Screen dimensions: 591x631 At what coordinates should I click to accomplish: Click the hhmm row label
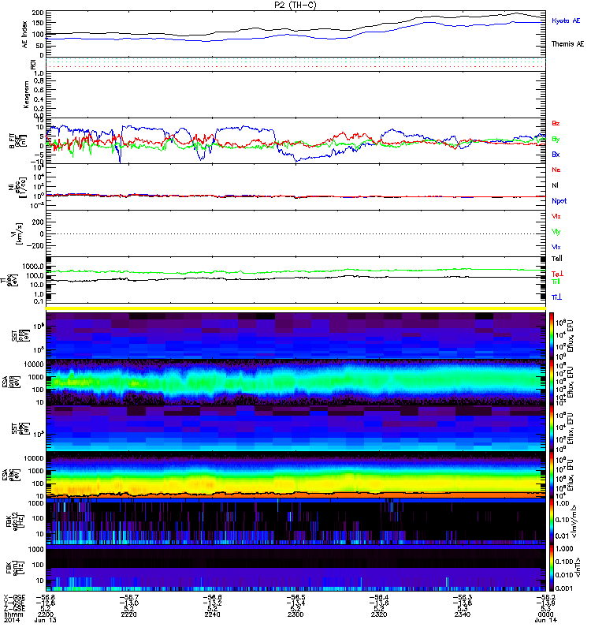(13, 614)
